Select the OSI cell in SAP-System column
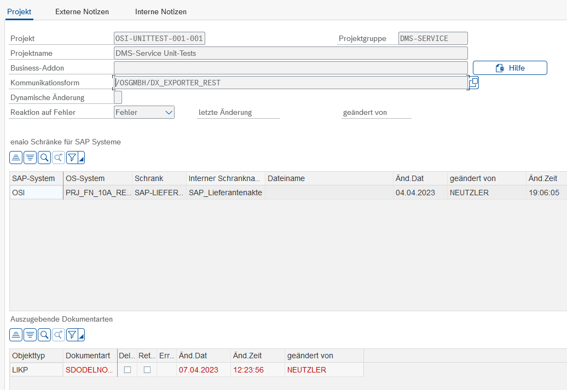 tap(36, 193)
